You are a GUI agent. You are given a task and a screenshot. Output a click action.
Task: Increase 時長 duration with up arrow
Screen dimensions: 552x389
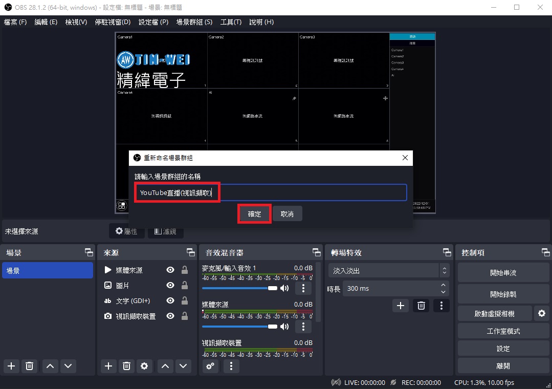(443, 285)
